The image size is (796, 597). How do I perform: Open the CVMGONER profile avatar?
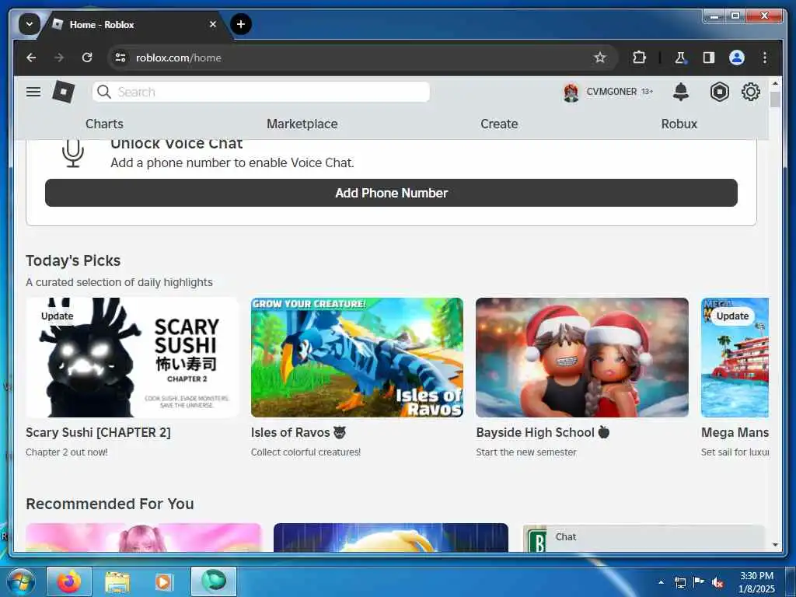point(571,93)
